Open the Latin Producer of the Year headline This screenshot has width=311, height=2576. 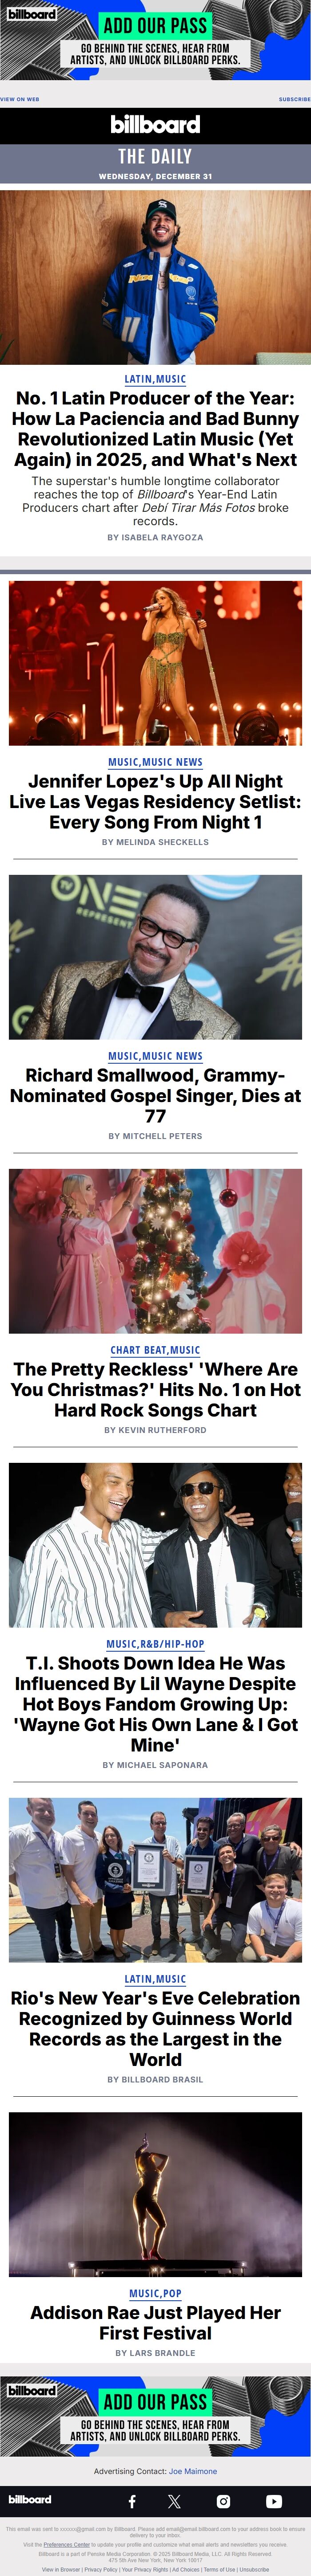pyautogui.click(x=155, y=429)
